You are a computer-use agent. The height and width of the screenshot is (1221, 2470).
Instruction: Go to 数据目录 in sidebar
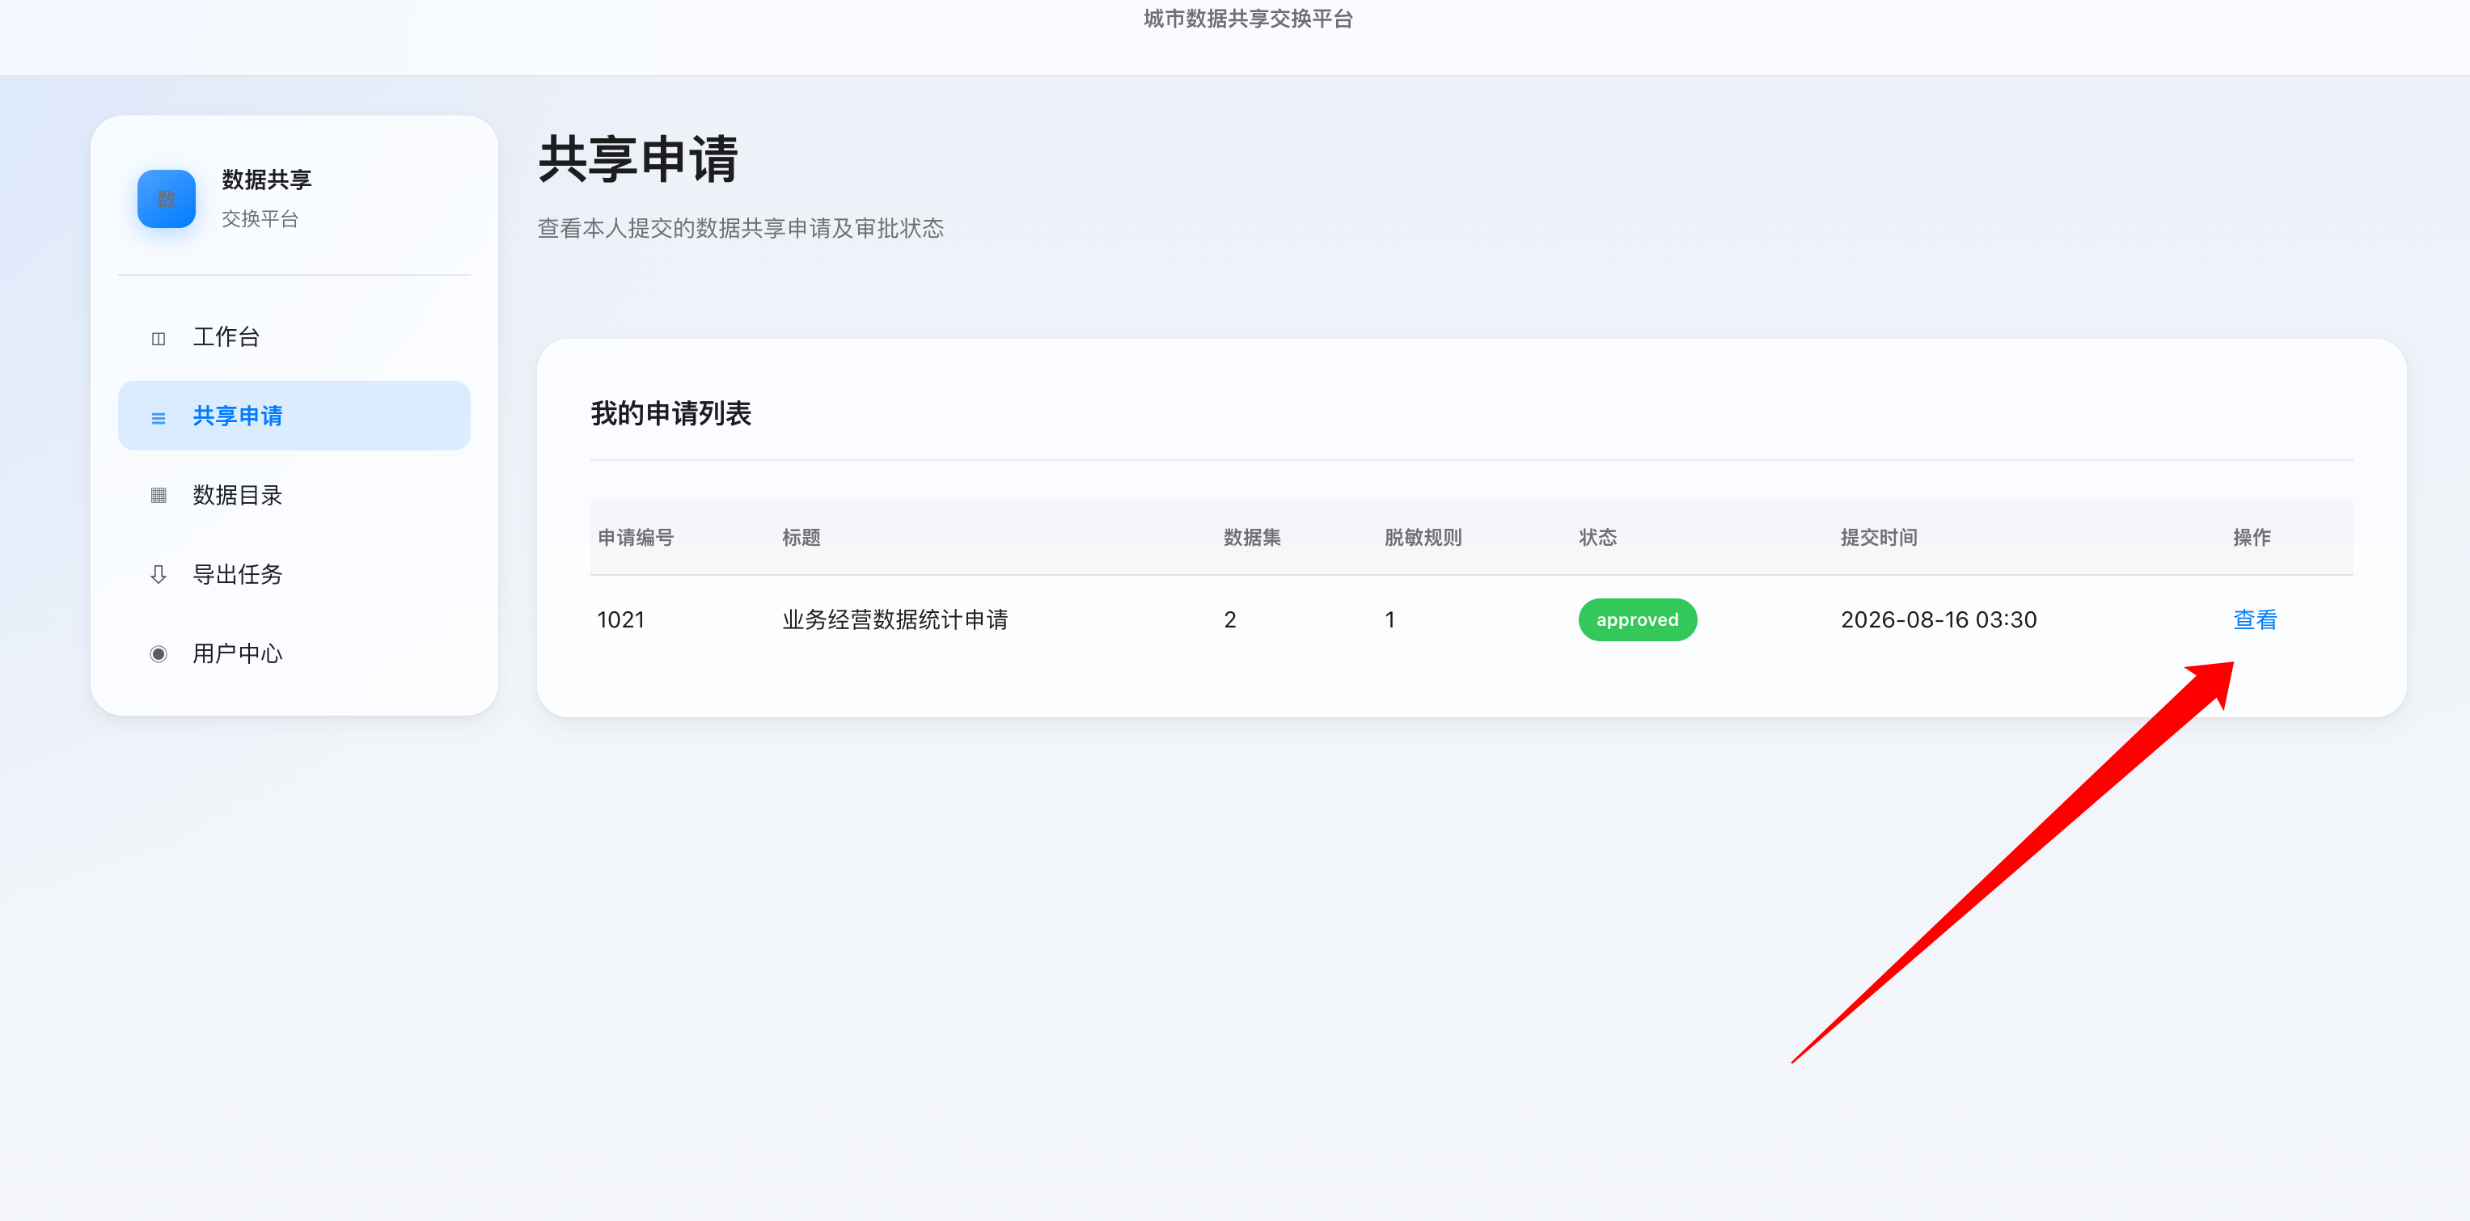294,496
